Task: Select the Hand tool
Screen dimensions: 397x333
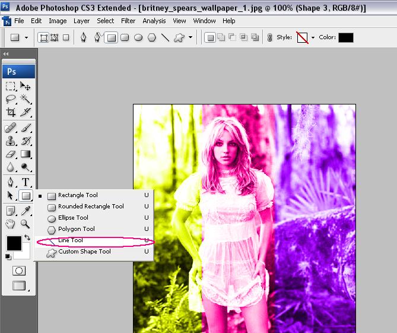Action: coord(11,224)
